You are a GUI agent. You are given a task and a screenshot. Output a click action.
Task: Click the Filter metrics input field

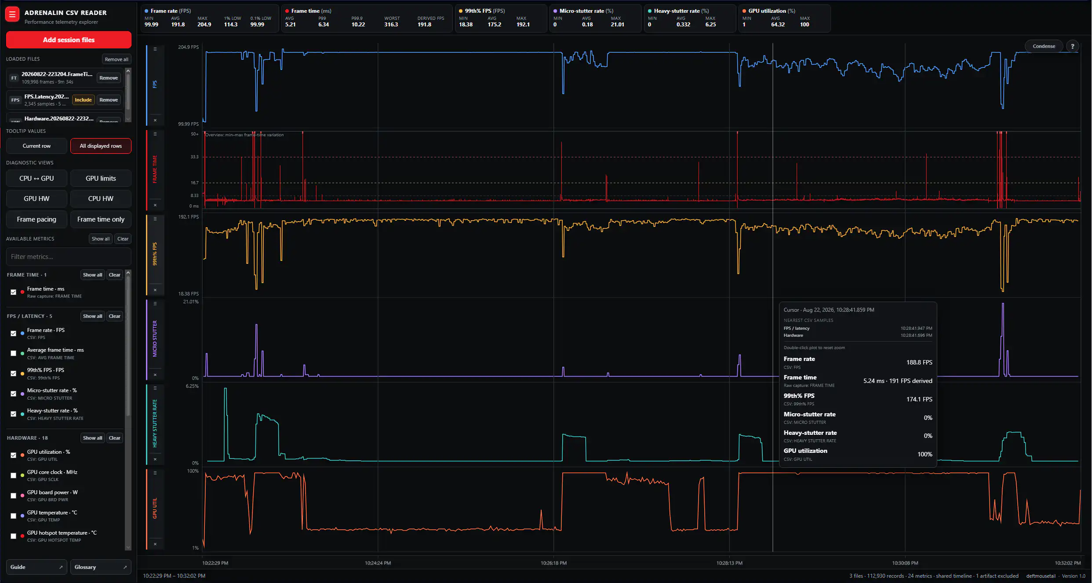click(69, 257)
